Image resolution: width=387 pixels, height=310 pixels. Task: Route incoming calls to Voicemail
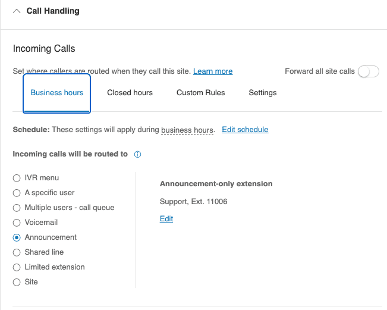[17, 223]
